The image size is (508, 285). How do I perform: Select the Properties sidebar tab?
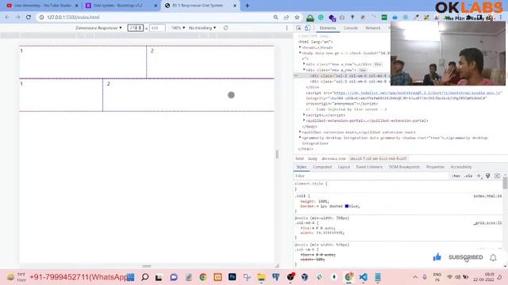tap(435, 167)
